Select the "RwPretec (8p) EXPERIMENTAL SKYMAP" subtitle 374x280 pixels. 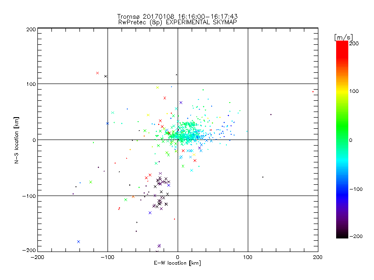[x=177, y=22]
